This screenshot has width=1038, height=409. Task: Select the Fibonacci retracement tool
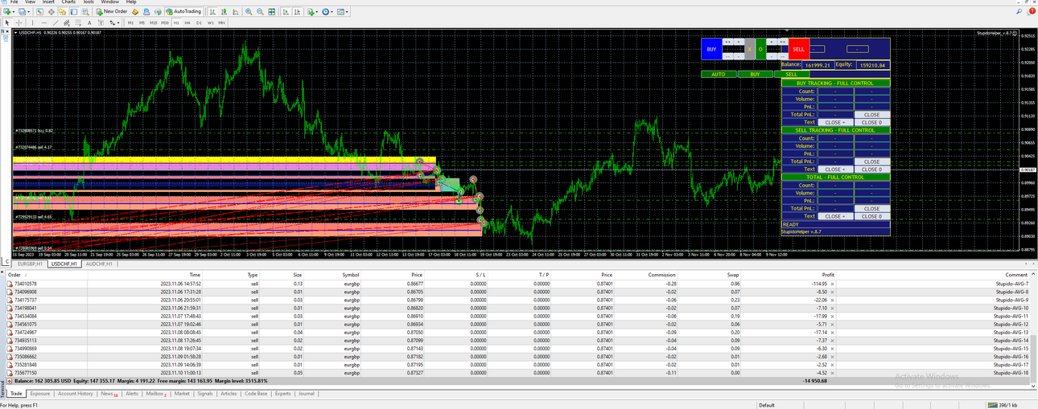coord(78,22)
